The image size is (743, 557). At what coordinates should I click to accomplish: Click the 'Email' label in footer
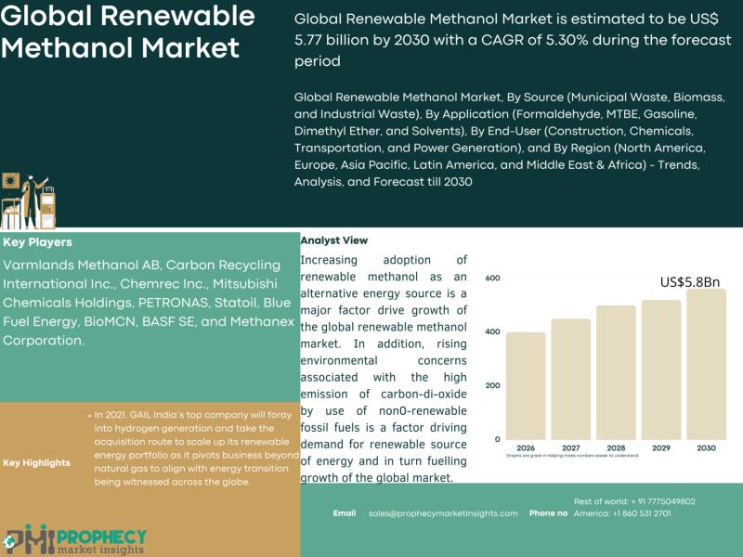tap(345, 513)
